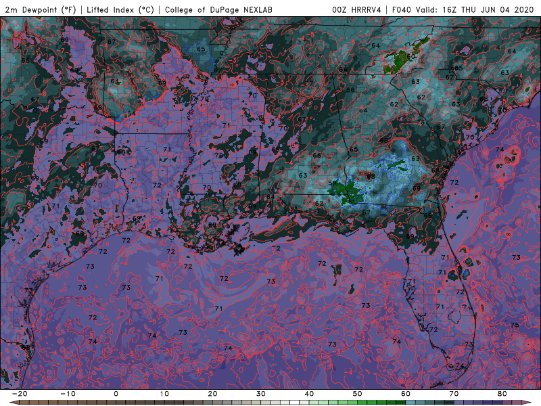Screen dimensions: 541x406
Task: Click the 20 tick label on color bar
Action: click(x=212, y=394)
